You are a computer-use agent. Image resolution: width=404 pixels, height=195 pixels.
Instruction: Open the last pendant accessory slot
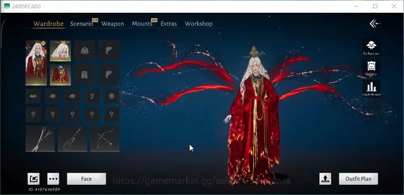(x=112, y=114)
